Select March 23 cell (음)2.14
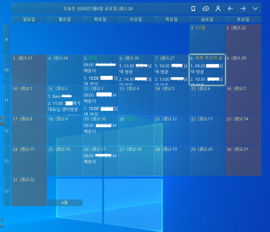The width and height of the screenshot is (270, 232). tap(243, 130)
